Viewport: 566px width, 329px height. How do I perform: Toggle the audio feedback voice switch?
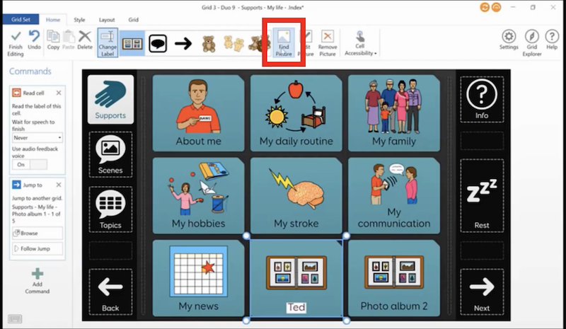click(x=30, y=164)
